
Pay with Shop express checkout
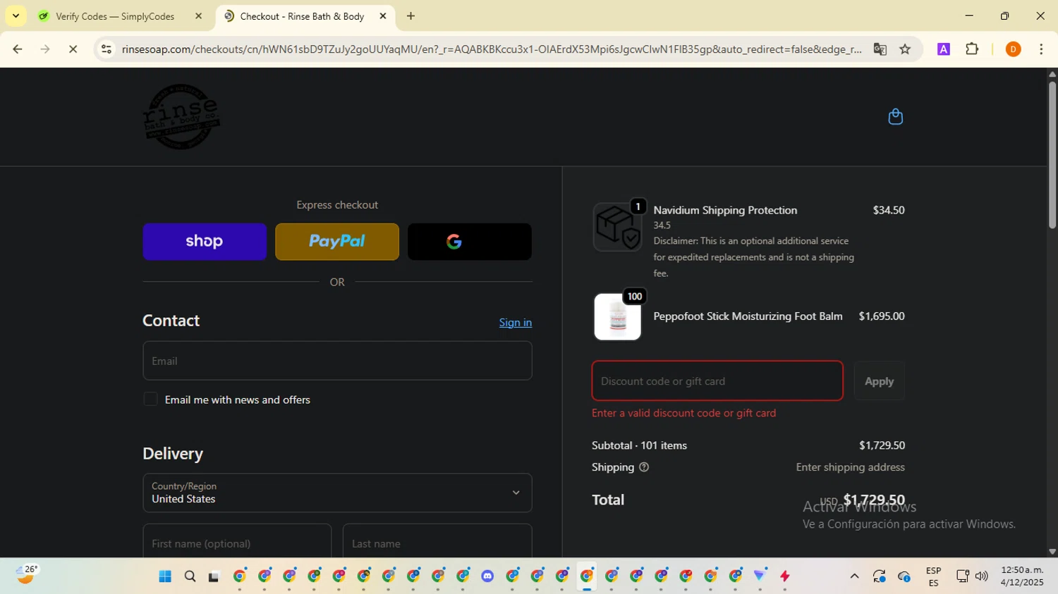pos(205,242)
